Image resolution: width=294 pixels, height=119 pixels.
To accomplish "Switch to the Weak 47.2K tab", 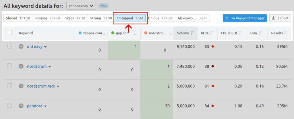I will 76,18.
